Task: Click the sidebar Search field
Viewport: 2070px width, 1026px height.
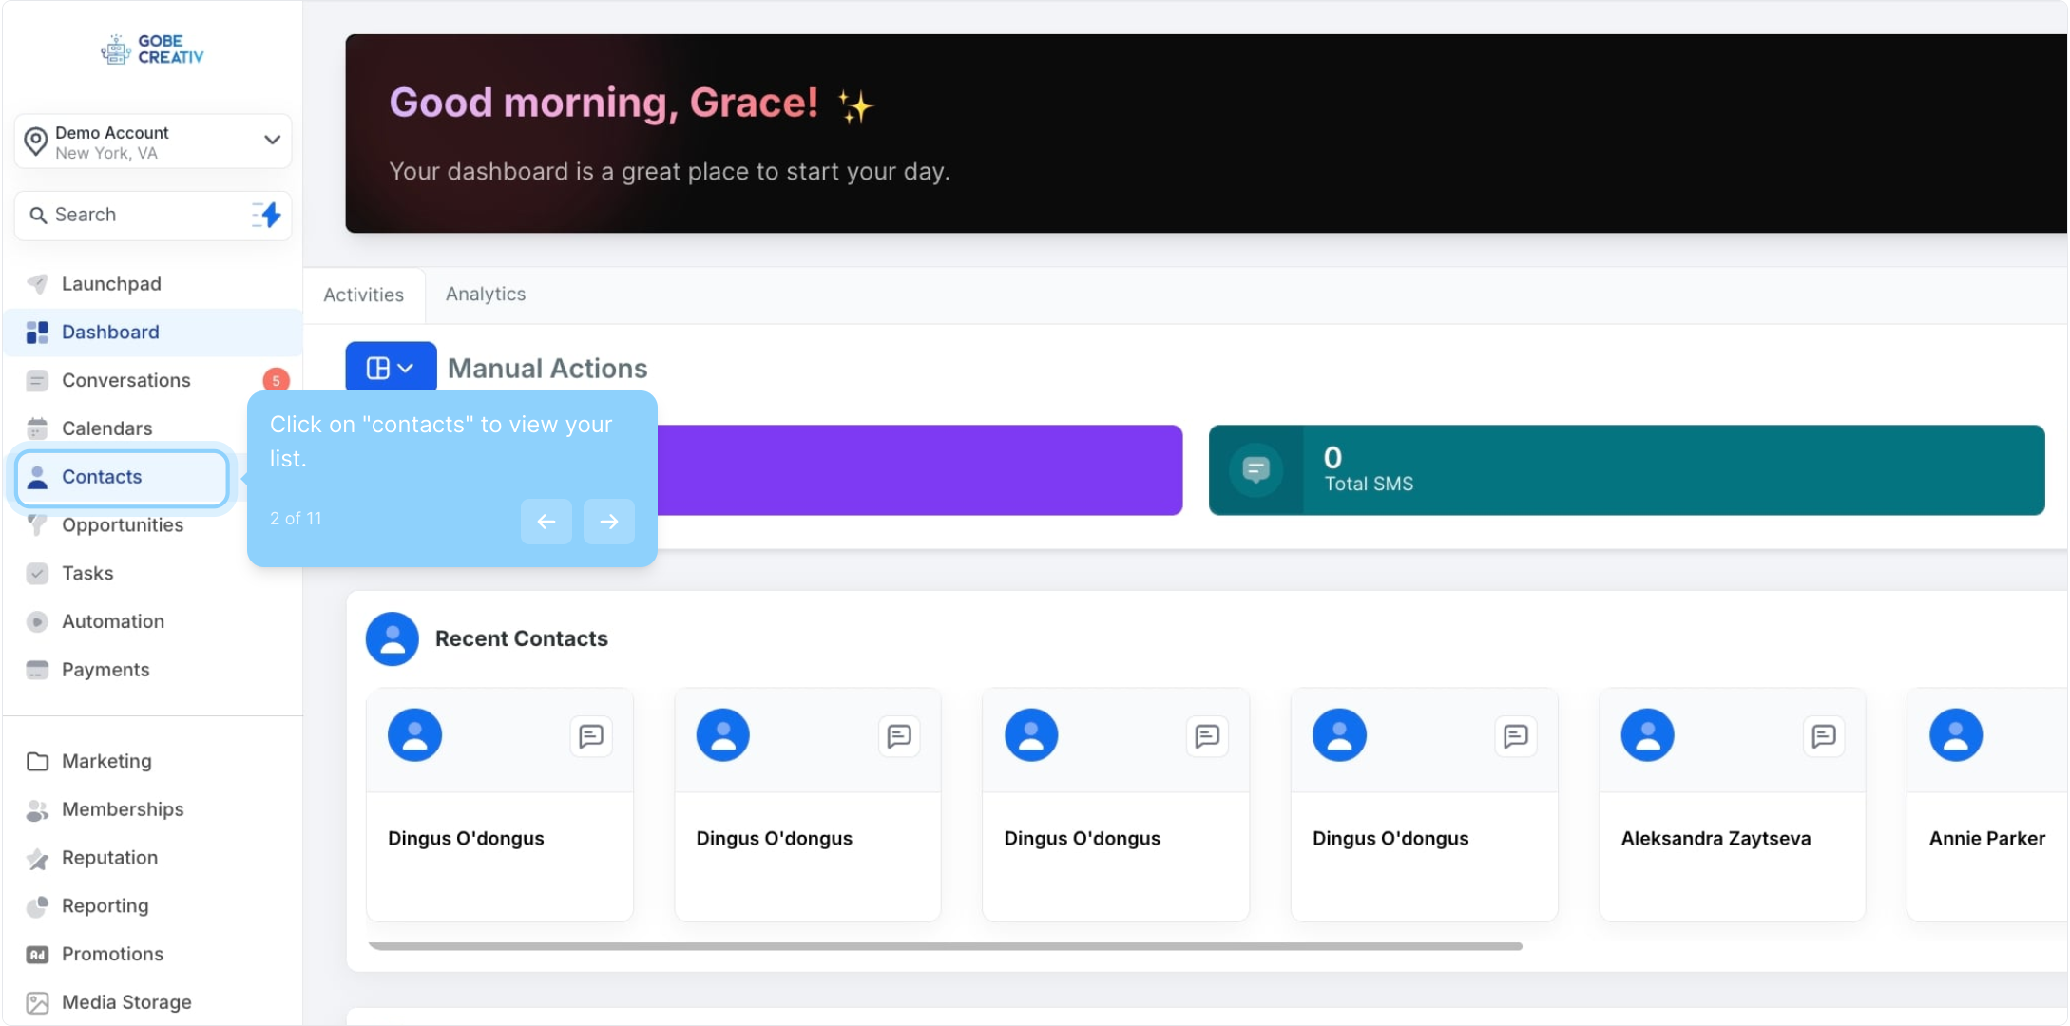Action: (133, 215)
